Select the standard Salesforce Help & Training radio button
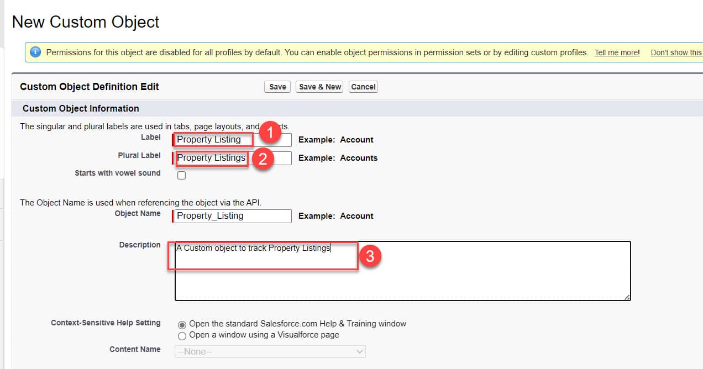703x369 pixels. (x=181, y=325)
